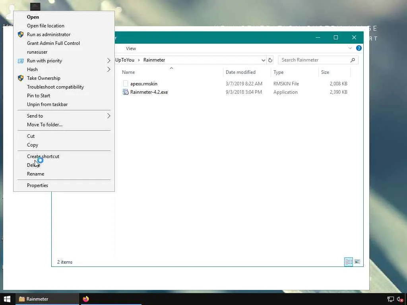This screenshot has height=305, width=407.
Task: Click the UpToYou breadcrumb
Action: 125,60
